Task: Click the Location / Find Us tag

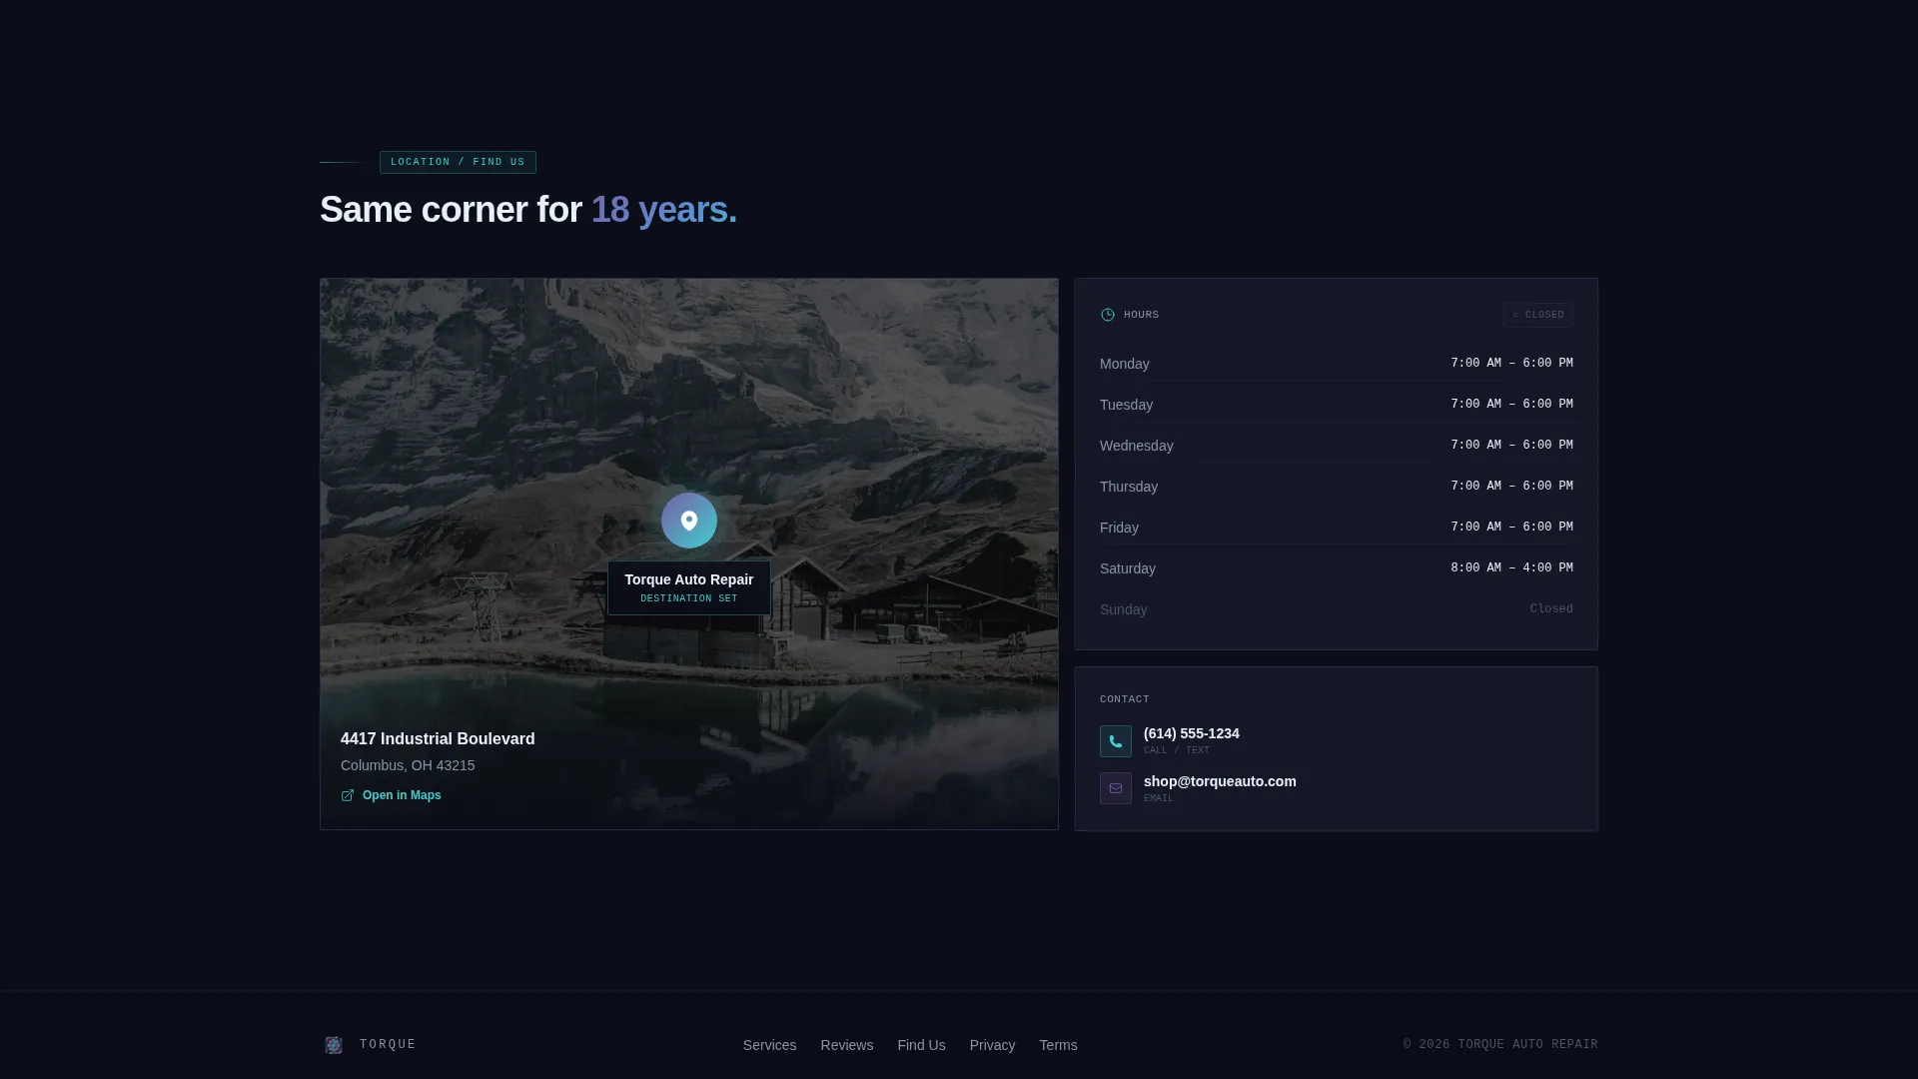Action: click(458, 162)
